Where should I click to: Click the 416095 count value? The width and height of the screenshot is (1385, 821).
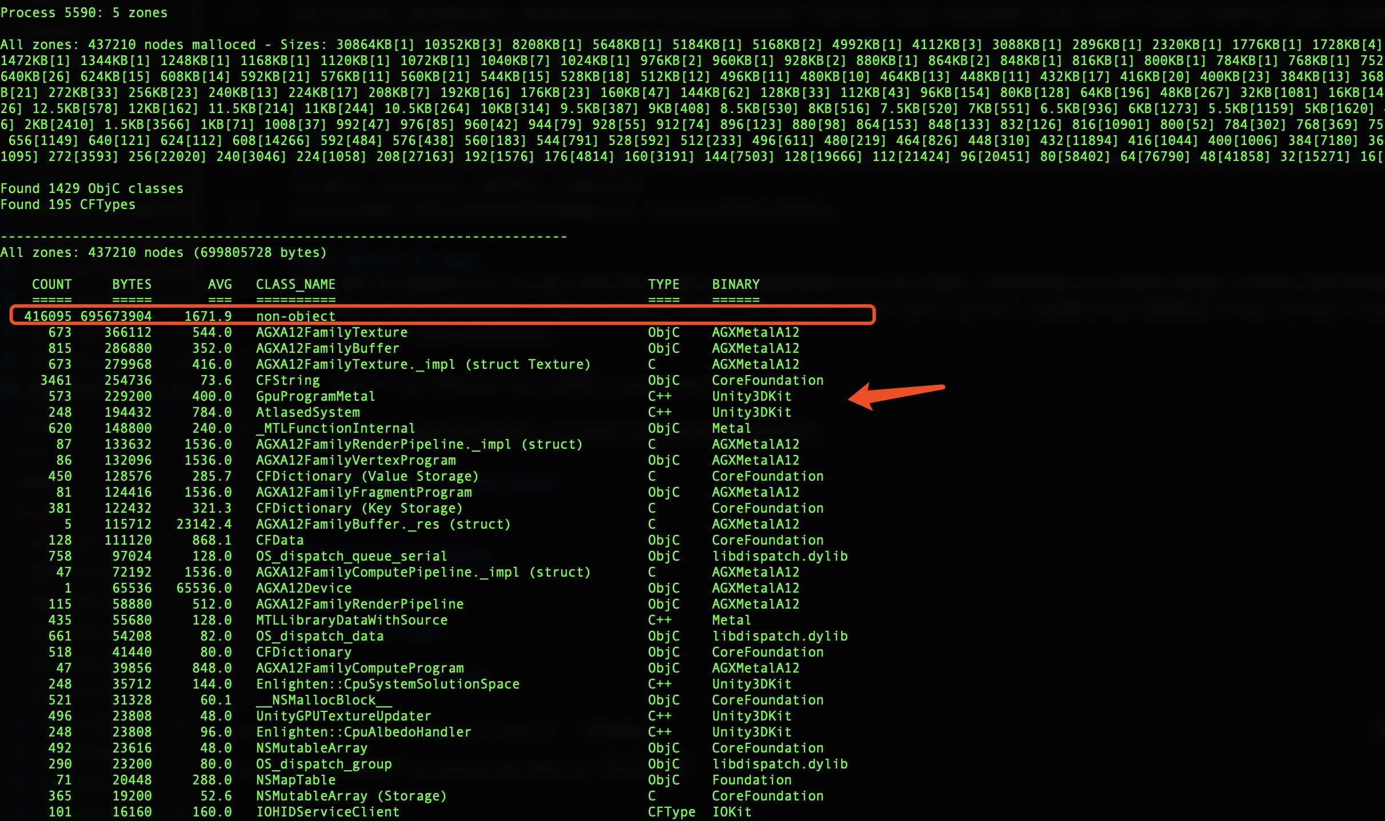48,316
